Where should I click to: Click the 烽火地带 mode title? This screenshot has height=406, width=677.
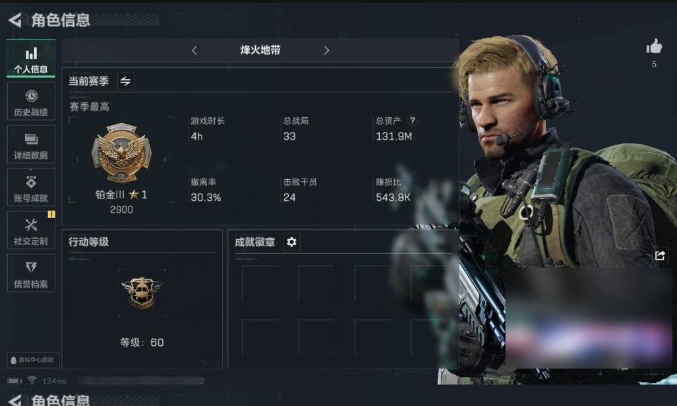(x=260, y=50)
